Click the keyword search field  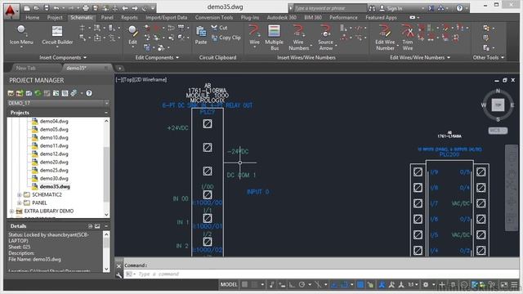pyautogui.click(x=329, y=8)
